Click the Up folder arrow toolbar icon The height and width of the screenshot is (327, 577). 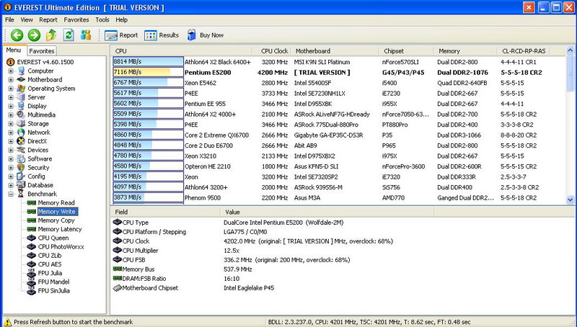[51, 35]
